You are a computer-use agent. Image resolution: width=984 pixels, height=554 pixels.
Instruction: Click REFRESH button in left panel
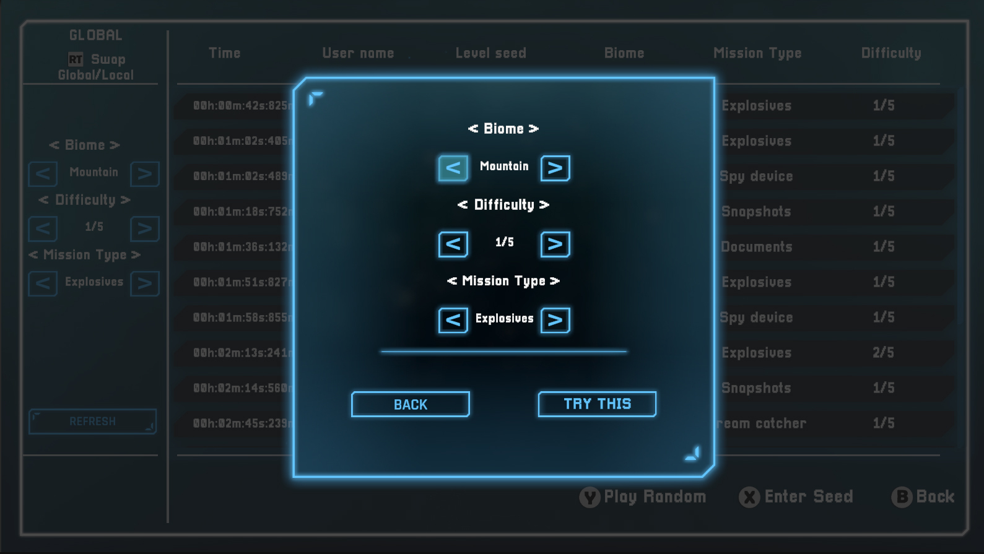coord(92,422)
